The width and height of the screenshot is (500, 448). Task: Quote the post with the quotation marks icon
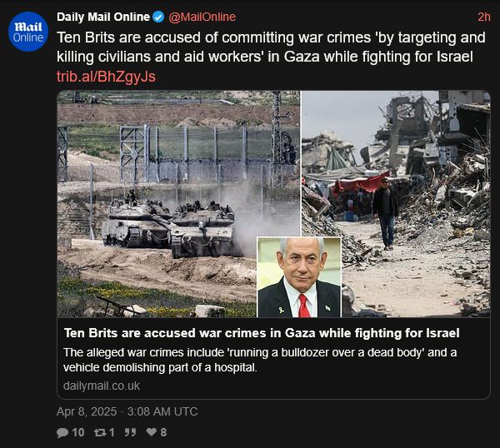pyautogui.click(x=130, y=432)
